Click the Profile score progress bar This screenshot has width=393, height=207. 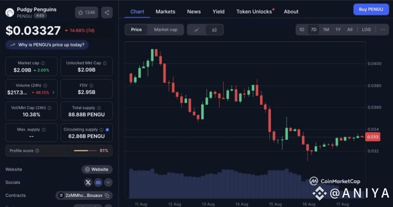tap(85, 150)
